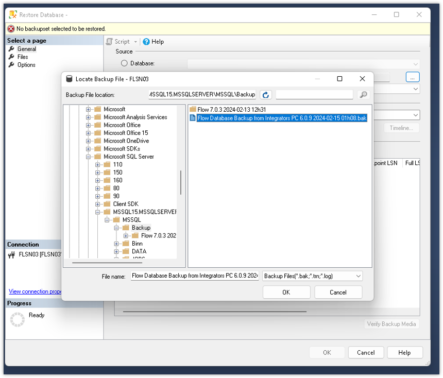Open the Flow 7.0.3 2024-02-13 12h31 folder entry
The width and height of the screenshot is (443, 378).
231,110
